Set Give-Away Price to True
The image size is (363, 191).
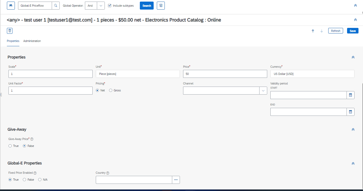[10, 146]
